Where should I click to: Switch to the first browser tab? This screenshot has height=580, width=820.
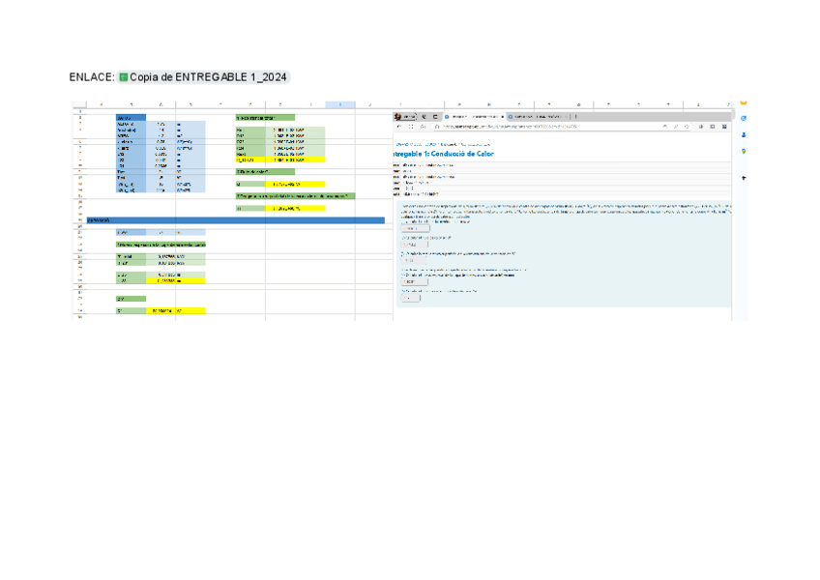click(x=476, y=116)
